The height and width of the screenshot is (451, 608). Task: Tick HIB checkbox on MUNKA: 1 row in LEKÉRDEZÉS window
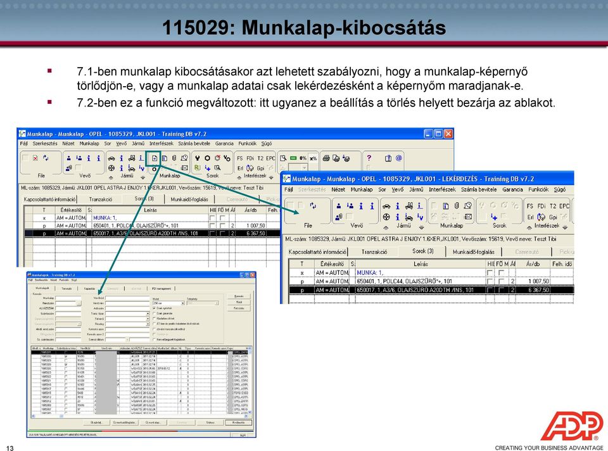coord(490,272)
